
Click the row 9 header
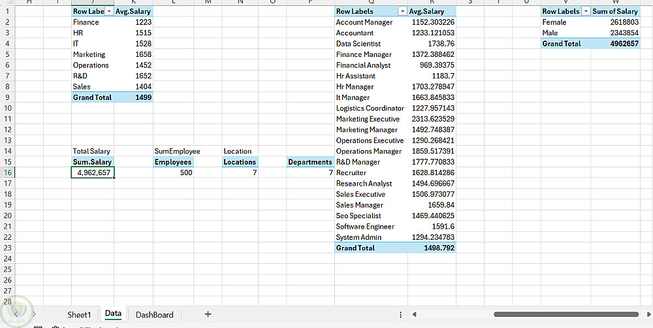(7, 97)
